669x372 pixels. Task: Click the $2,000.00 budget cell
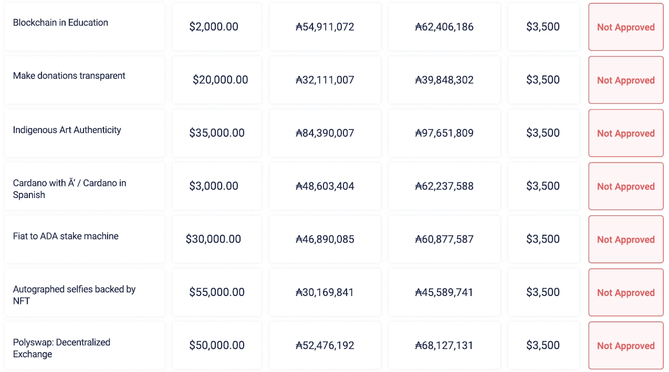pyautogui.click(x=214, y=27)
